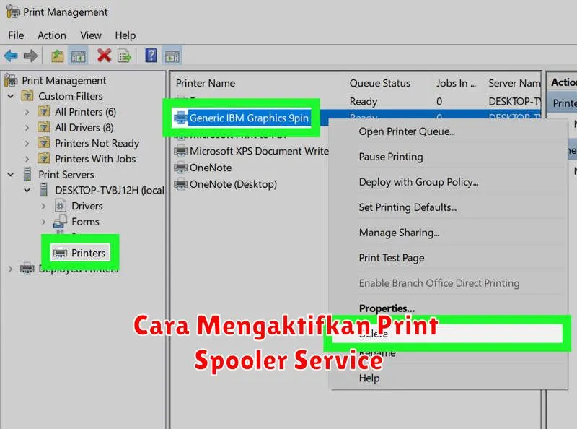Viewport: 577px width, 429px height.
Task: Click the Back arrow toolbar icon
Action: 11,56
